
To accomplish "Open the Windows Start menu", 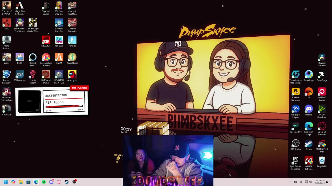I will tap(6, 182).
